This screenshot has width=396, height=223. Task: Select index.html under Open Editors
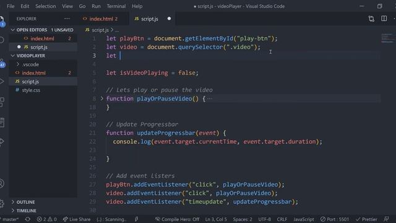point(43,38)
